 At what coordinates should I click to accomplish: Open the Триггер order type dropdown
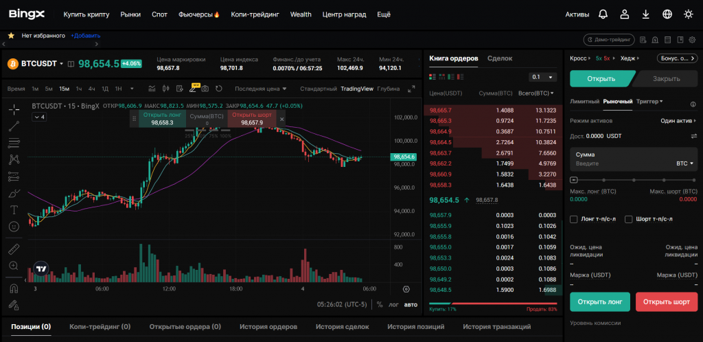[649, 102]
